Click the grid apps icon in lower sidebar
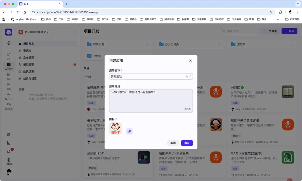302x181 pixels. coord(9,134)
